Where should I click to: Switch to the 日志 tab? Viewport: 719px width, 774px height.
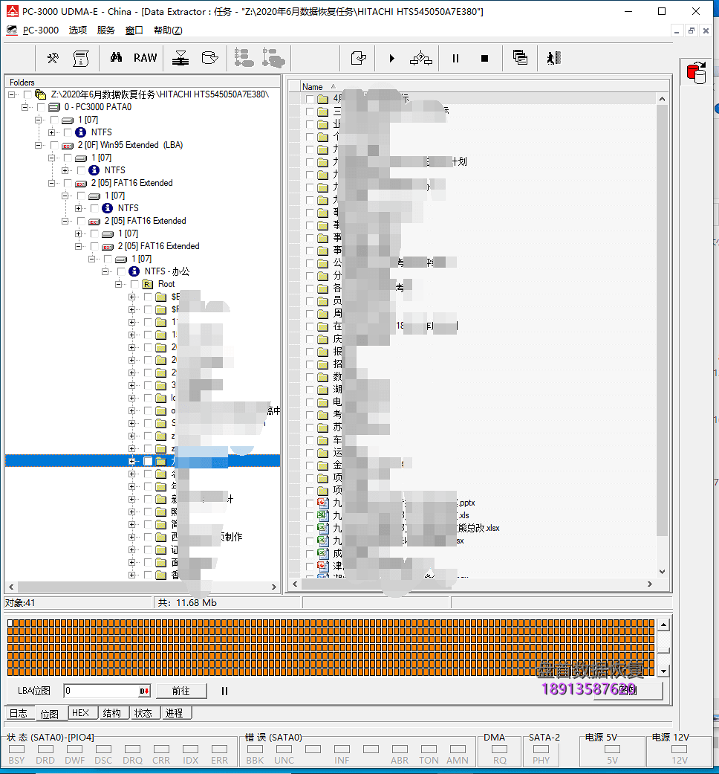coord(19,713)
